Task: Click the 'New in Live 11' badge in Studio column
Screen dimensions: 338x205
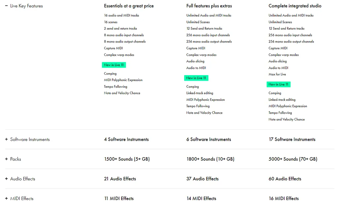Action: pos(278,84)
